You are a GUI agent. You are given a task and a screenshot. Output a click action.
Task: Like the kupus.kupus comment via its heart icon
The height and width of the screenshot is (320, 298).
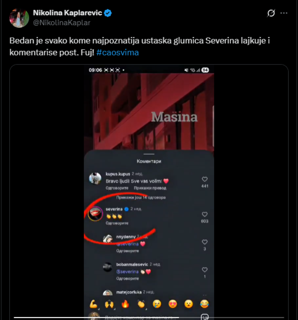[x=205, y=179]
